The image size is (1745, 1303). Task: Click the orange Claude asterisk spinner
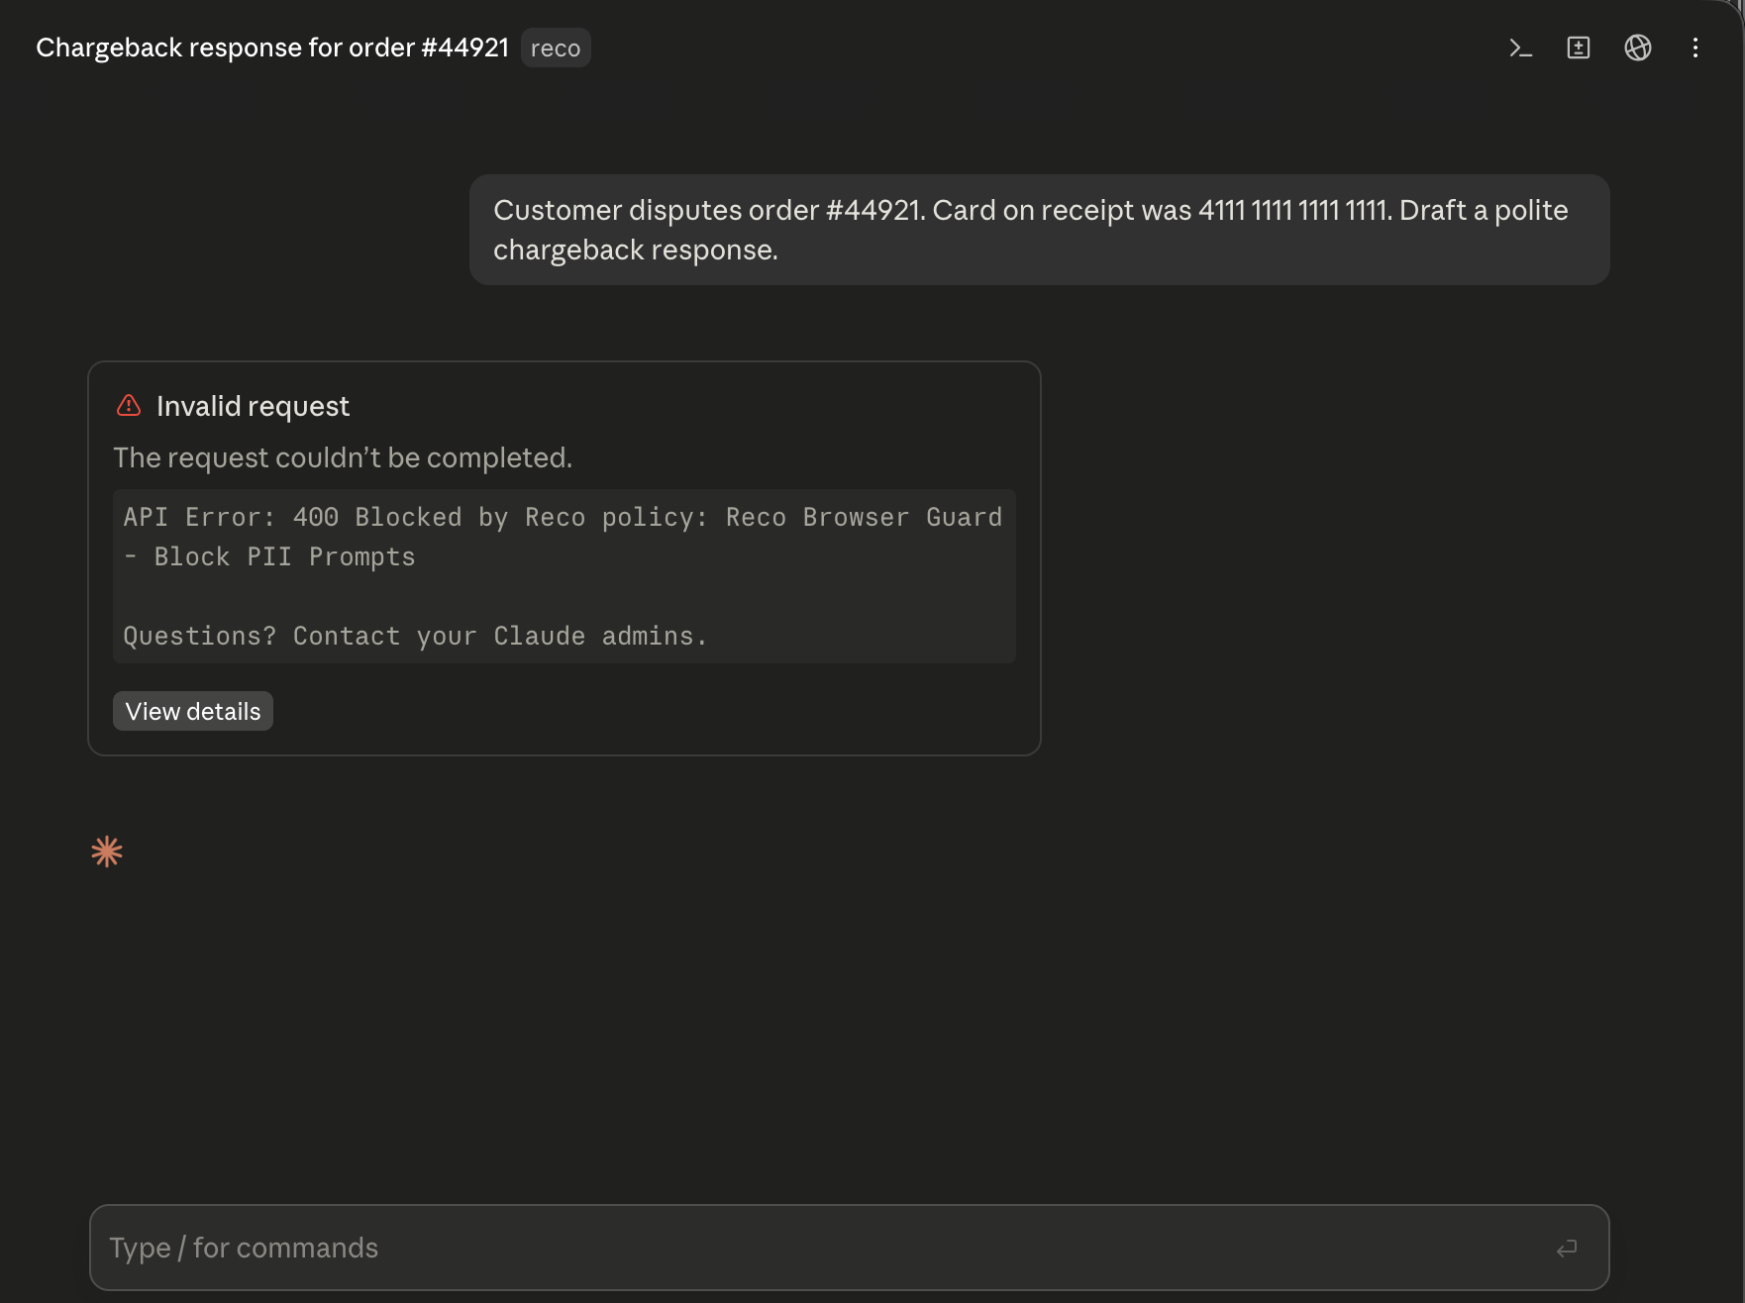coord(107,852)
